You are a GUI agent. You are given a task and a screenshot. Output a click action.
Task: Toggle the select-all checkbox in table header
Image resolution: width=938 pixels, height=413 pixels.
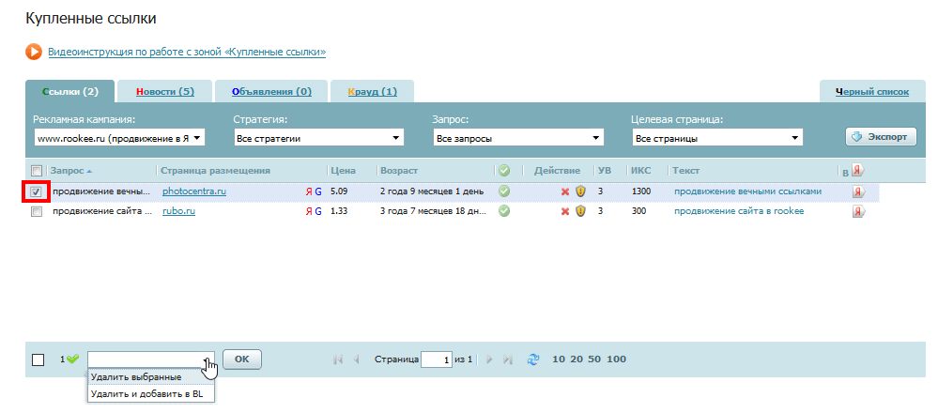click(37, 171)
